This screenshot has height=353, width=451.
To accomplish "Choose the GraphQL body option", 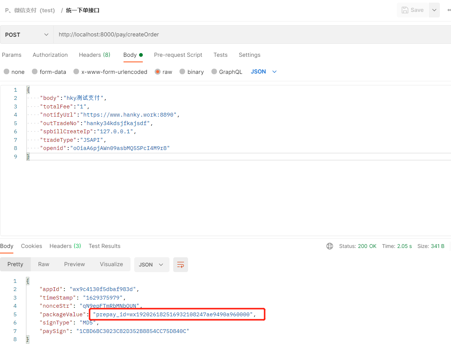I will tap(227, 72).
